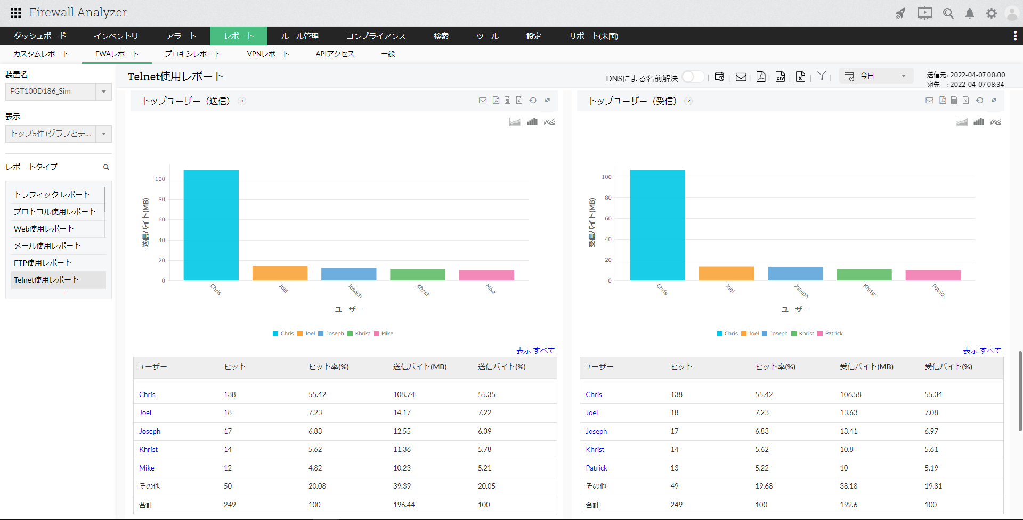This screenshot has height=520, width=1023.
Task: Open the filter funnel icon
Action: pos(821,76)
